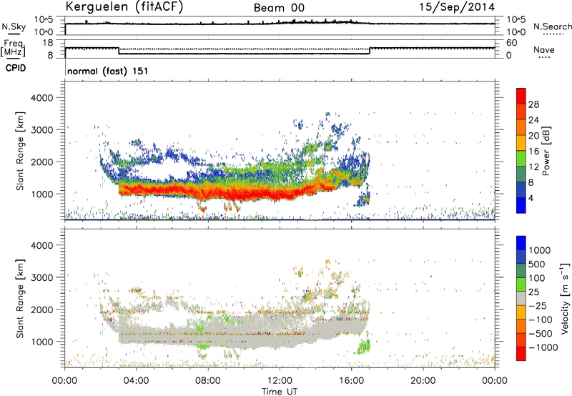
Task: Click the 'CPID' row label
Action: click(16, 68)
